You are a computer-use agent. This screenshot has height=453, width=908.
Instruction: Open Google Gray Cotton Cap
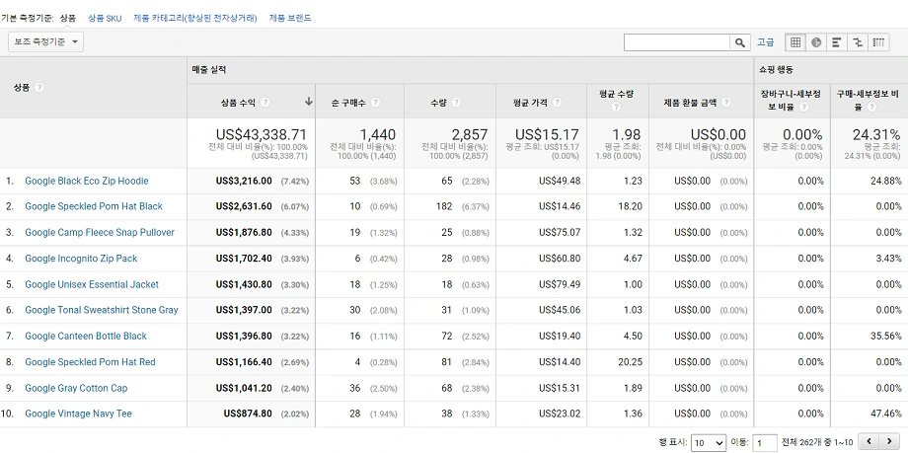point(76,388)
